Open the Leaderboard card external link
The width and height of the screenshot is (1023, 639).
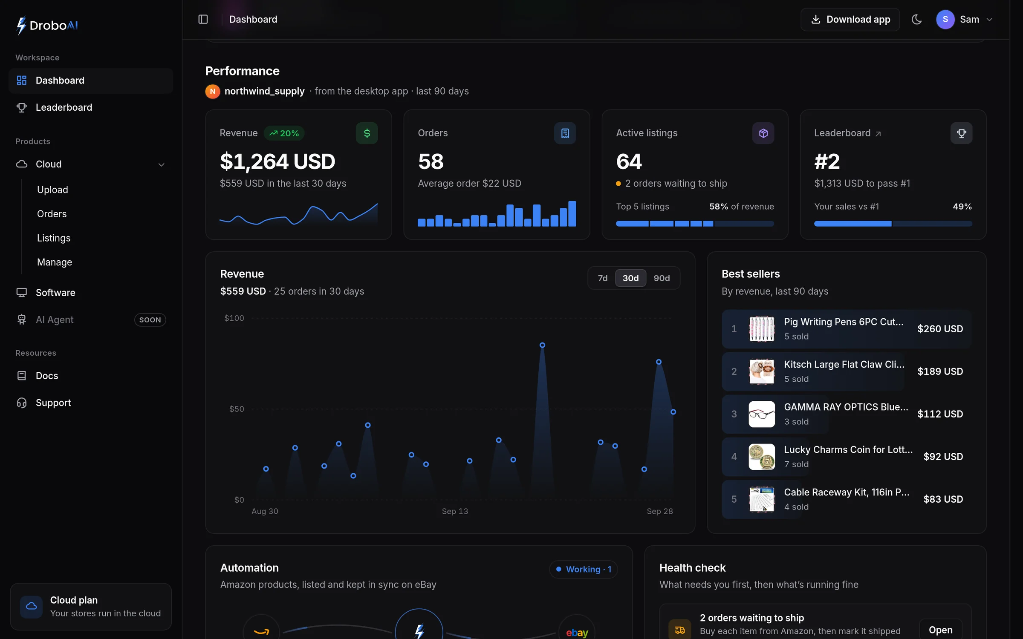coord(878,134)
